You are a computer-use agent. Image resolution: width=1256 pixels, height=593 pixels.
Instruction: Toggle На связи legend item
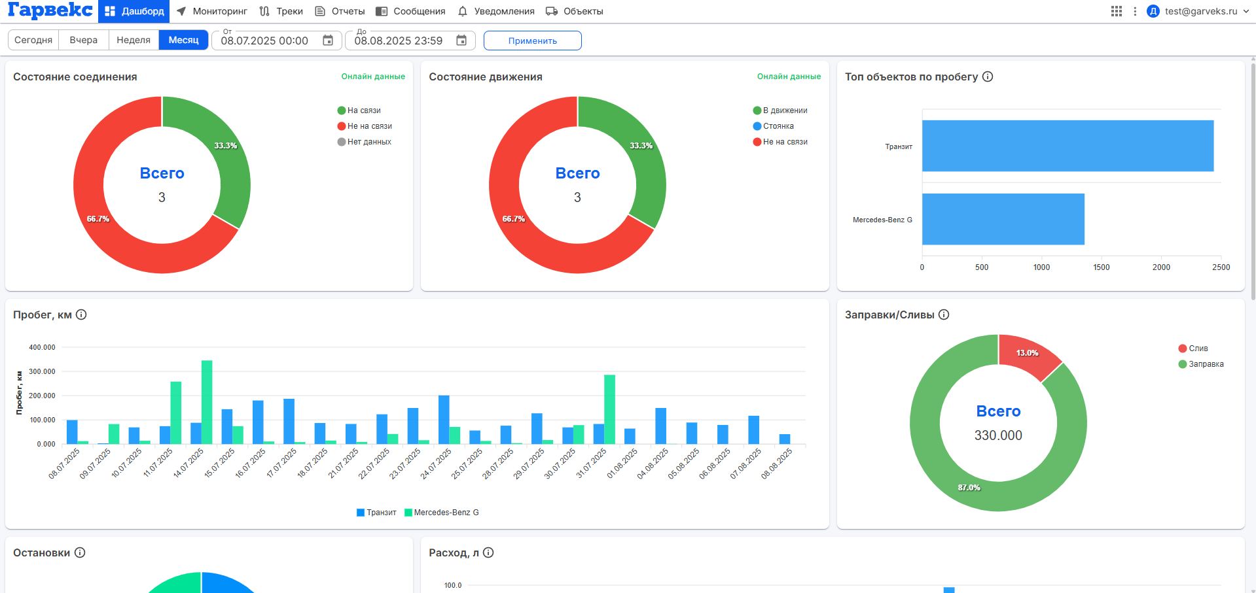pos(359,110)
